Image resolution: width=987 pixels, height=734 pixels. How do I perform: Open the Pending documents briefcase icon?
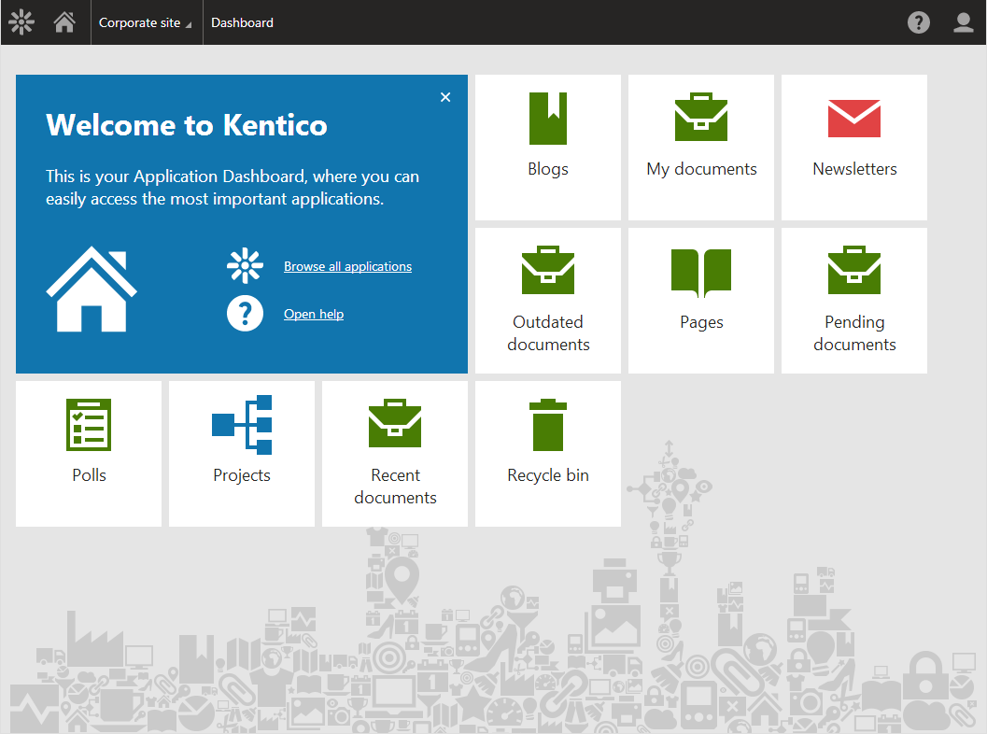(854, 270)
